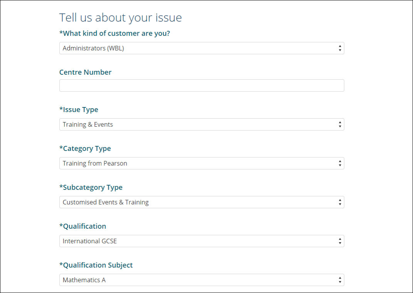Open the Subcategory Type dropdown

[201, 202]
